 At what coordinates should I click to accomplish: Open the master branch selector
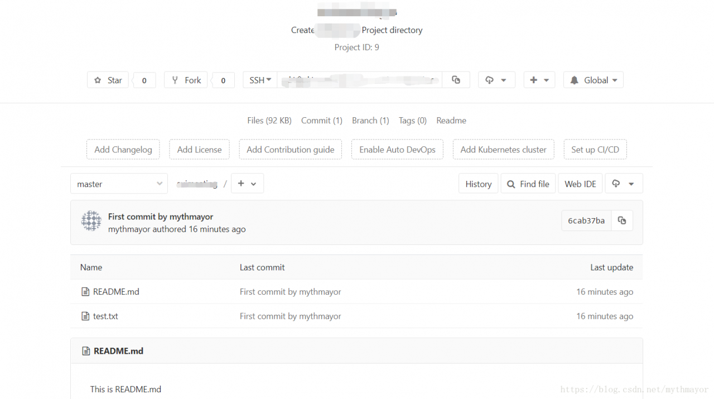click(119, 184)
